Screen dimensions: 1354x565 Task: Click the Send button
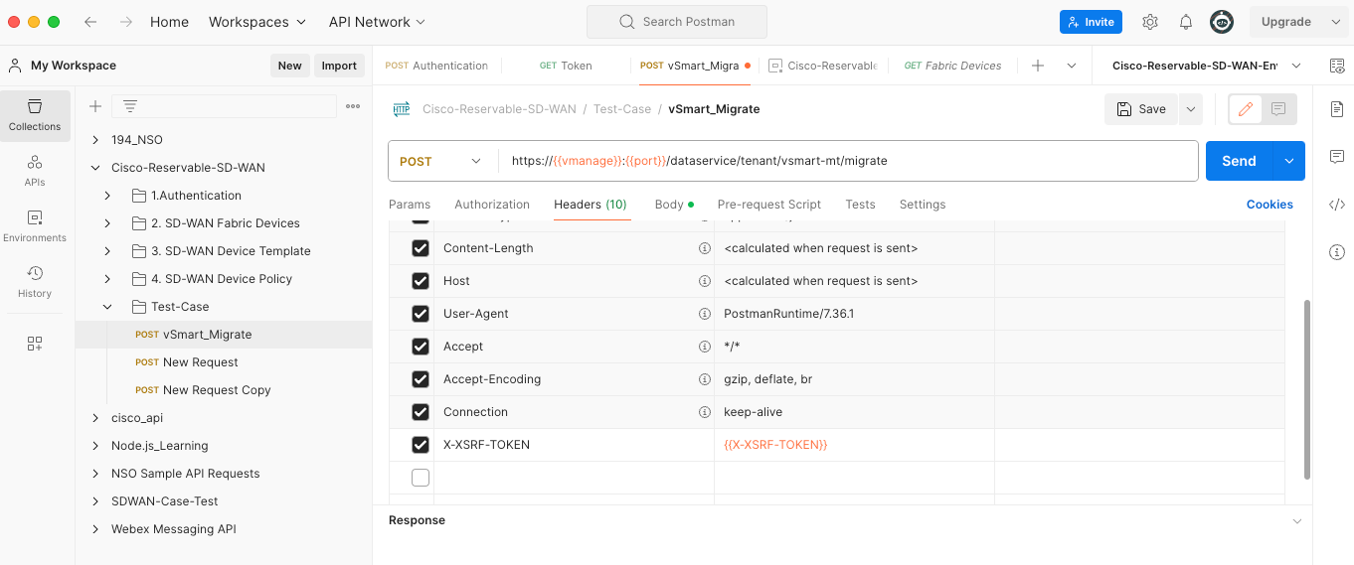(x=1240, y=161)
